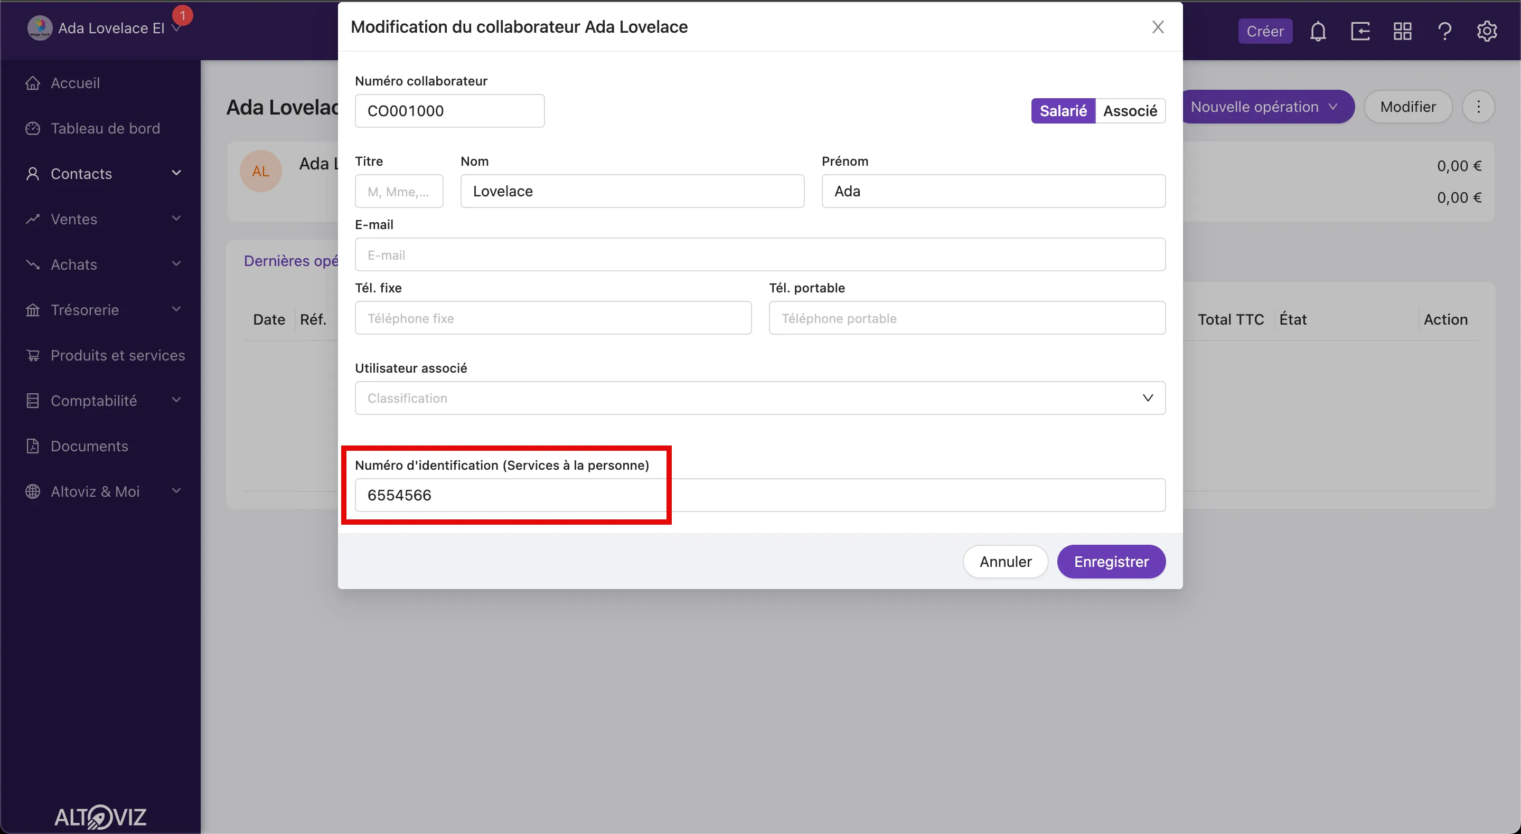The width and height of the screenshot is (1521, 834).
Task: Expand the Ventes submenu
Action: [x=176, y=219]
